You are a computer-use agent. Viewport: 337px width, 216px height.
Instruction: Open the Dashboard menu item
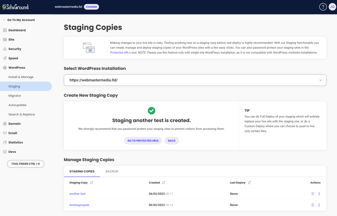click(17, 30)
